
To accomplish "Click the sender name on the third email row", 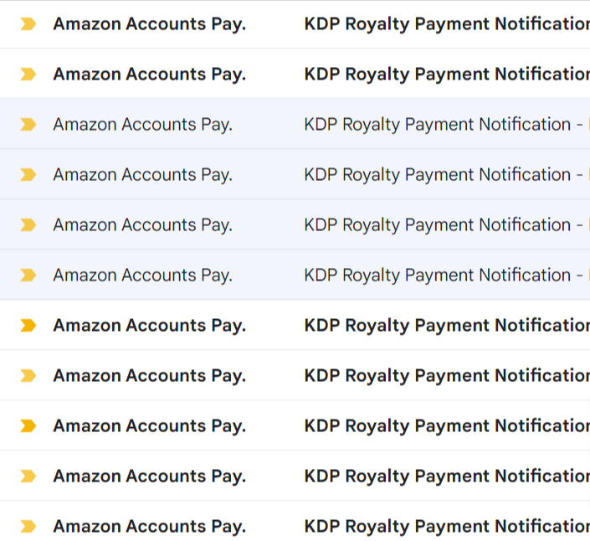I will pyautogui.click(x=142, y=125).
